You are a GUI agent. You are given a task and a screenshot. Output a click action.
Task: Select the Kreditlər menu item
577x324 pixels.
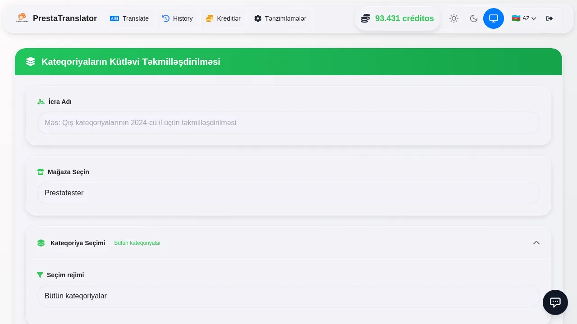(224, 18)
